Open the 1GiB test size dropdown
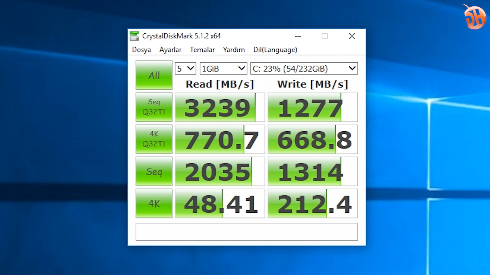 point(223,68)
